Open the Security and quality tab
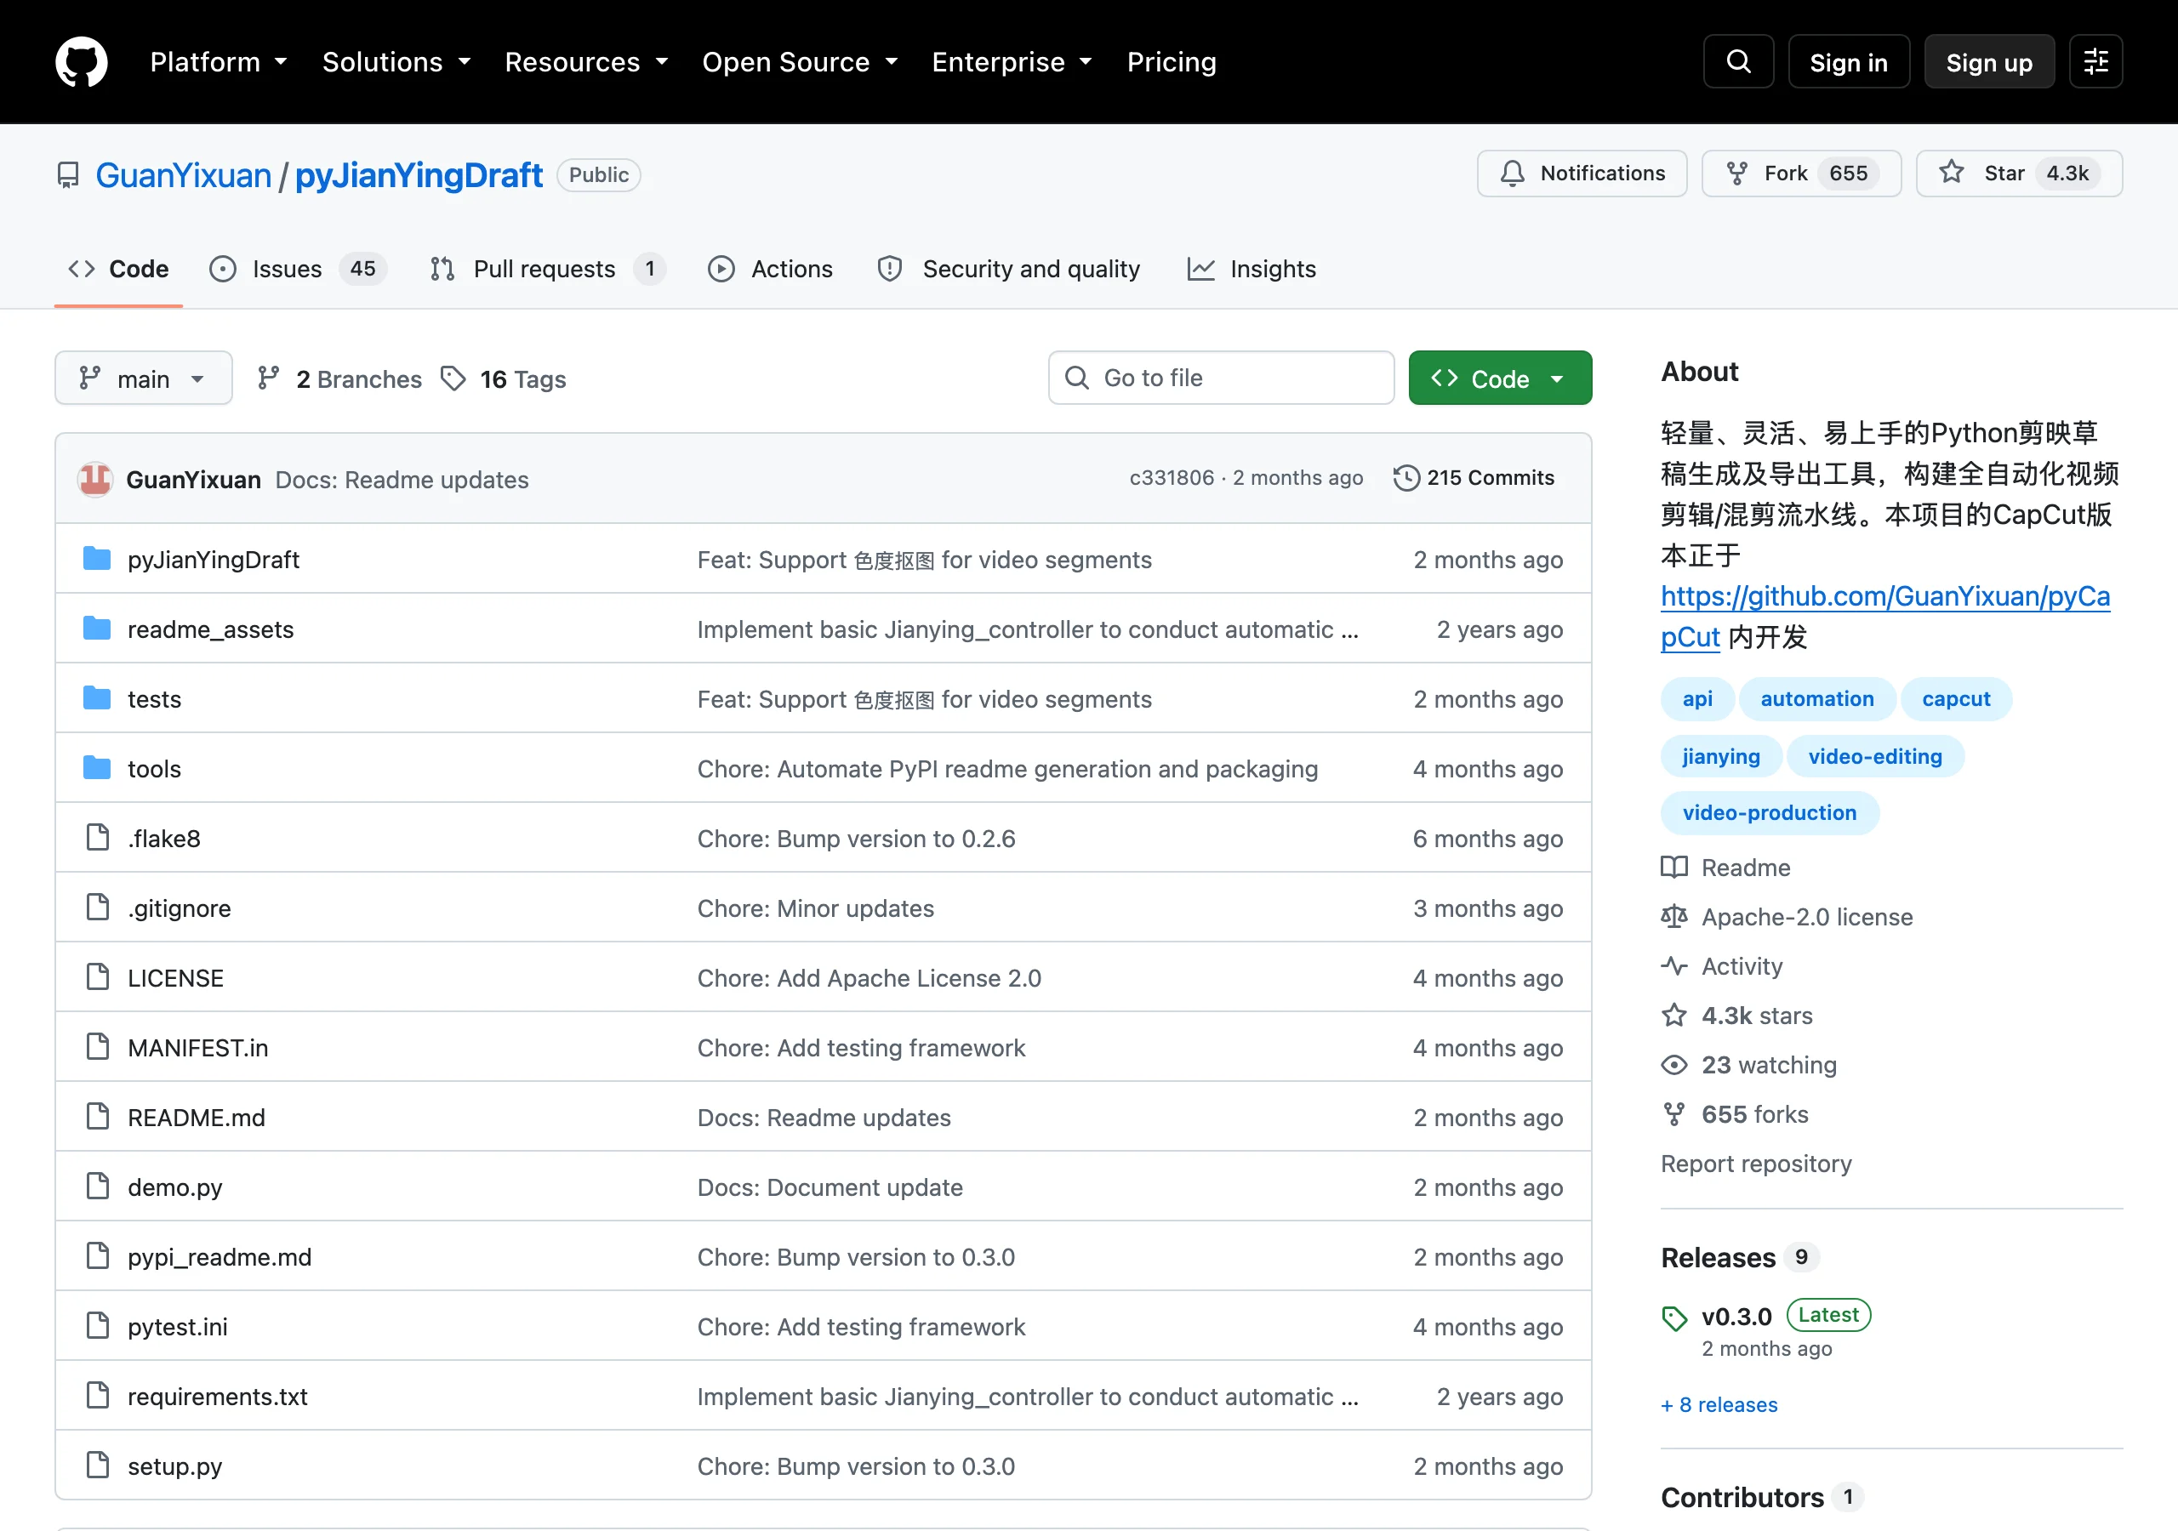2178x1531 pixels. pyautogui.click(x=1009, y=270)
